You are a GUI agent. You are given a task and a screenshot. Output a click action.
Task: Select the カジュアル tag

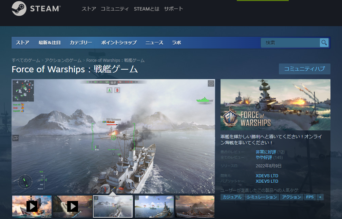pos(232,197)
